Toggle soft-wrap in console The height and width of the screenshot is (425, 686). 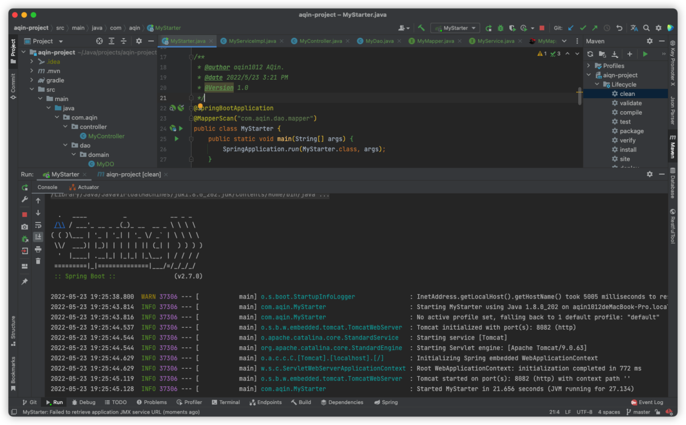click(38, 225)
